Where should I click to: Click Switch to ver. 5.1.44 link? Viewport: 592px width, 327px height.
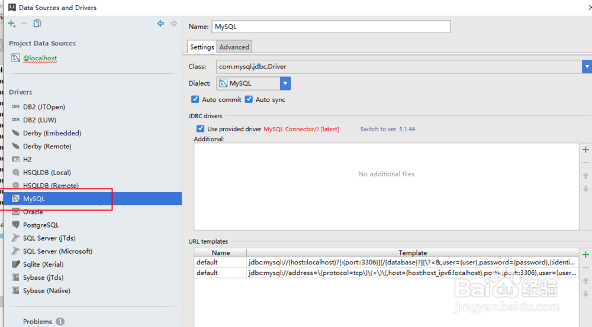(387, 129)
